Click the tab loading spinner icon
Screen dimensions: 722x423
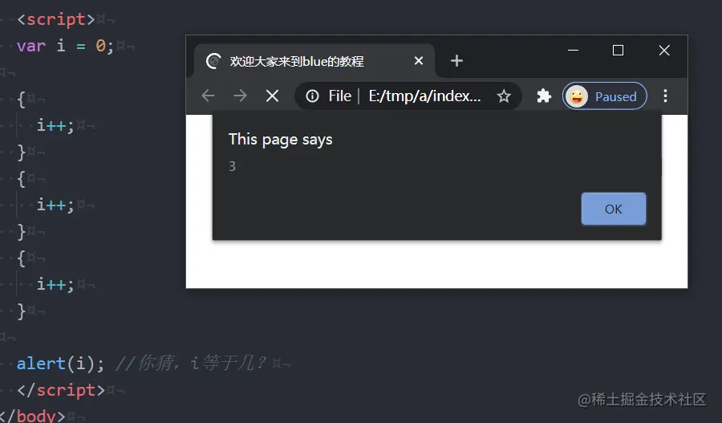(x=213, y=61)
